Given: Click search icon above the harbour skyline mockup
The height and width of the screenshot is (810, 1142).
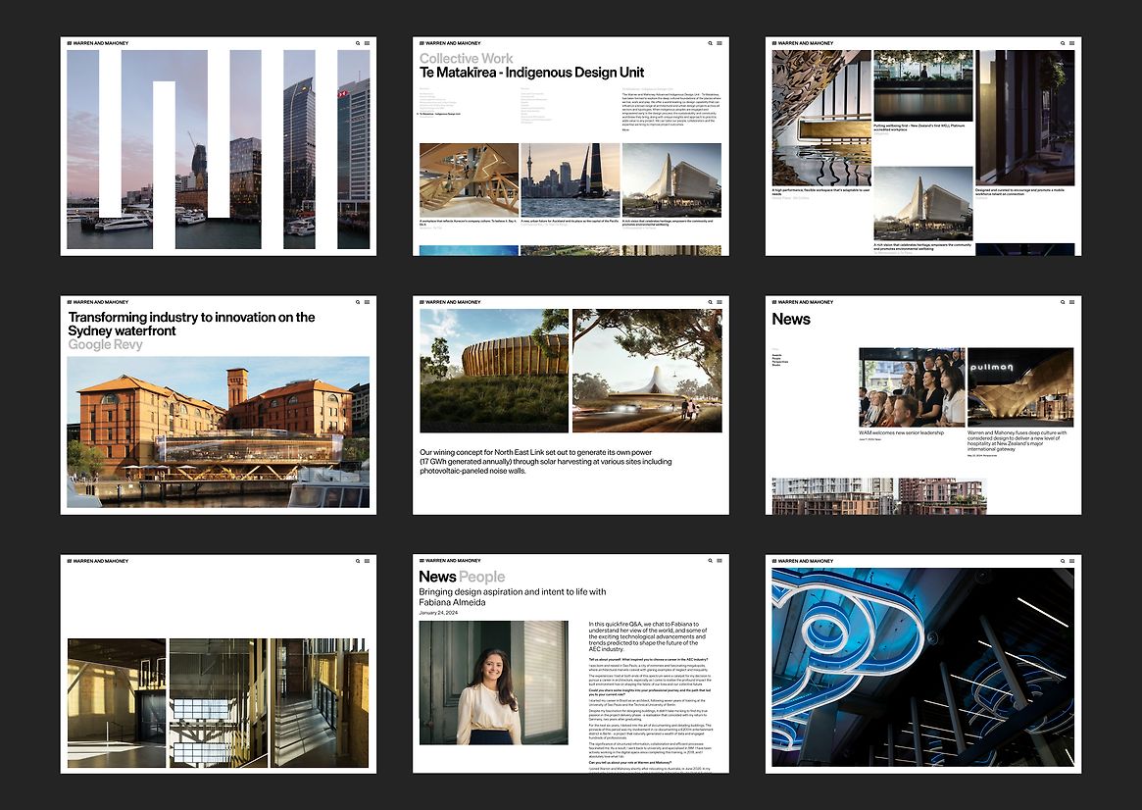Looking at the screenshot, I should [x=358, y=43].
